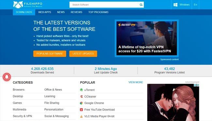Click the search magnifier icon
This screenshot has width=212, height=121.
141,5
